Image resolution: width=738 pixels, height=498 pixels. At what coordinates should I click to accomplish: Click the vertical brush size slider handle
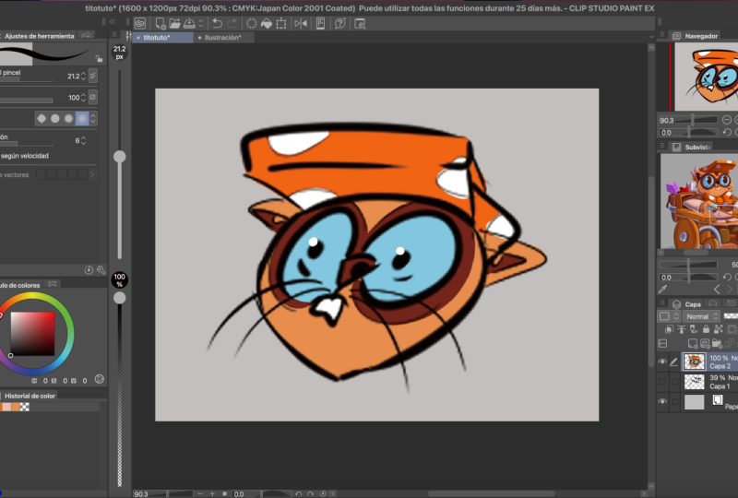pos(120,157)
